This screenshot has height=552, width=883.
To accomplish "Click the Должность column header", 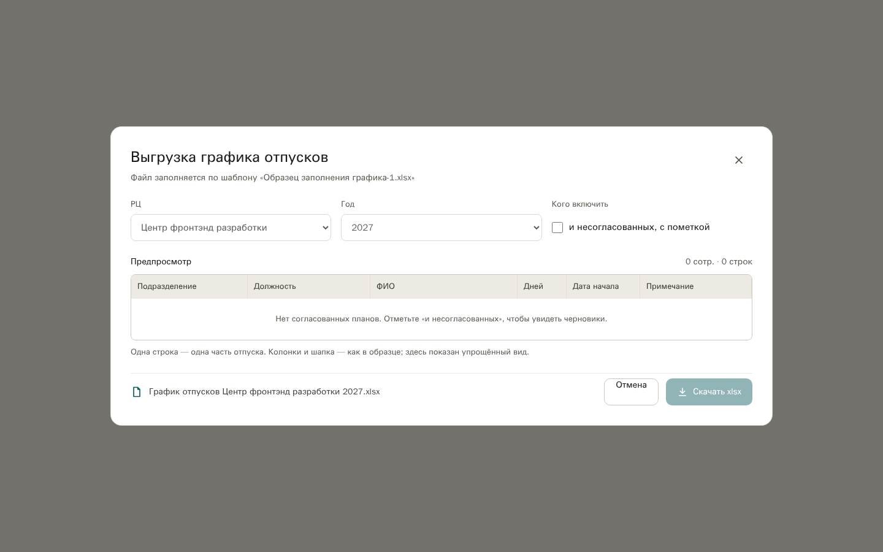I will [x=308, y=286].
